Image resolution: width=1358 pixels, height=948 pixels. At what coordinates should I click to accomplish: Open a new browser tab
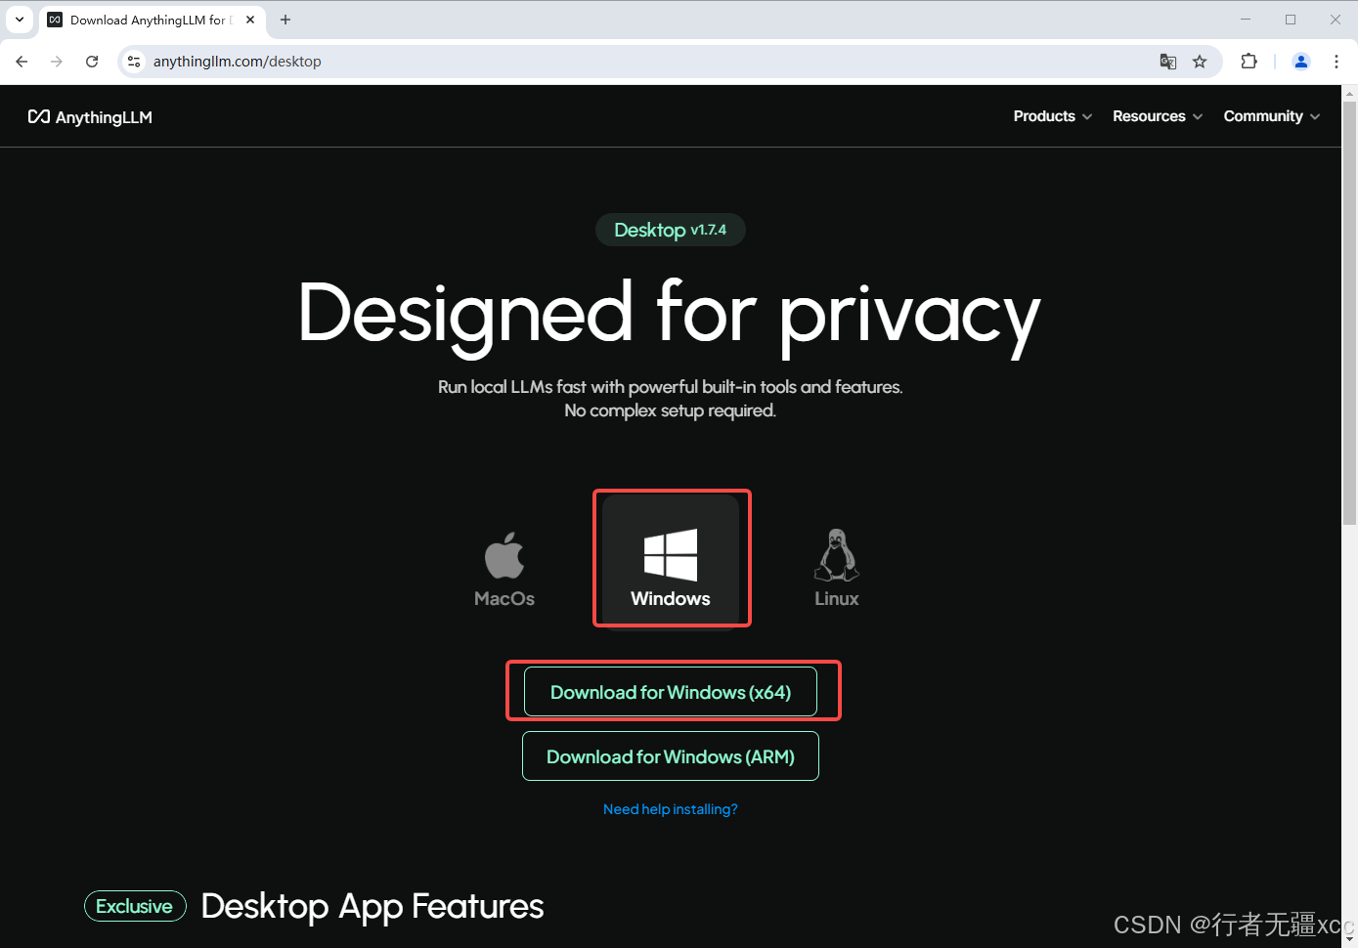[x=285, y=20]
